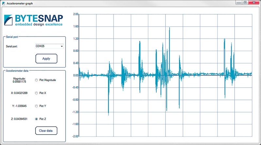
Task: Choose the Plot Y radio button
Action: pos(36,106)
